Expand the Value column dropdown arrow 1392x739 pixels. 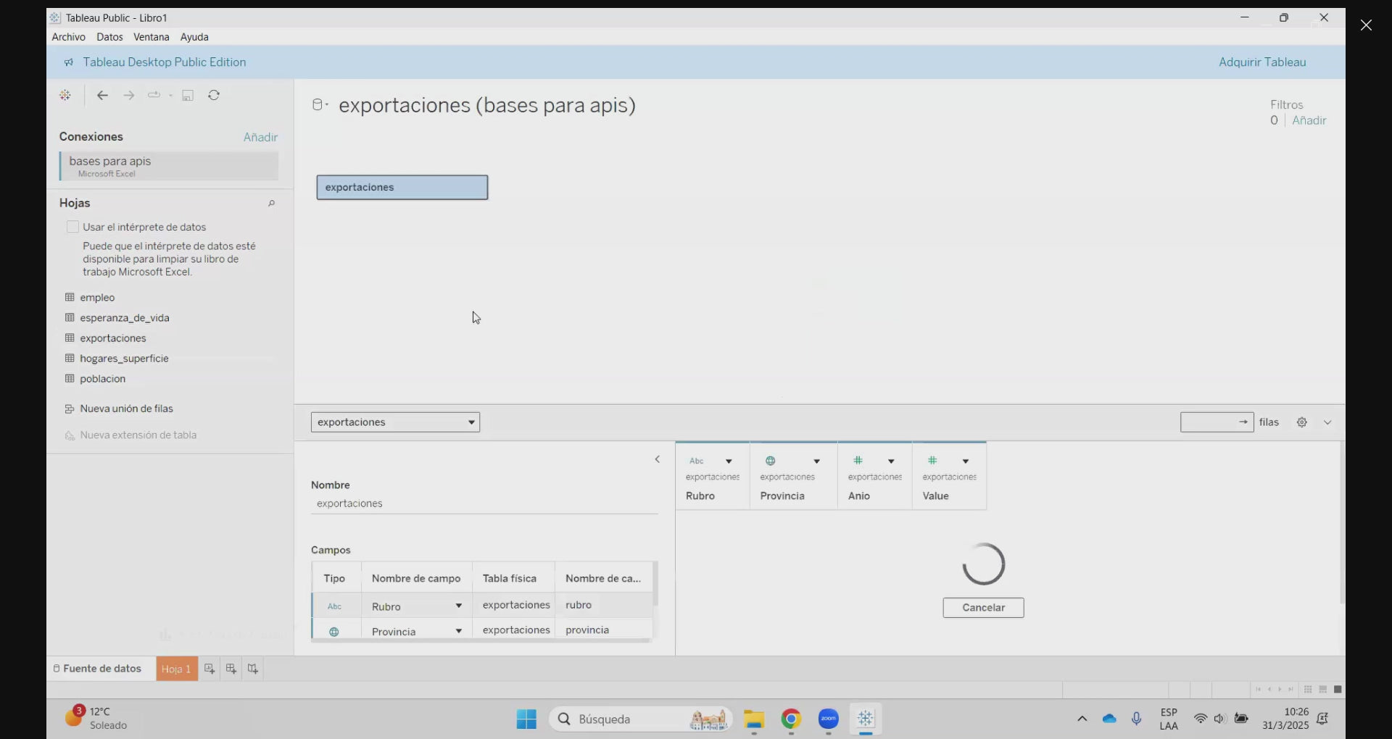(x=965, y=462)
